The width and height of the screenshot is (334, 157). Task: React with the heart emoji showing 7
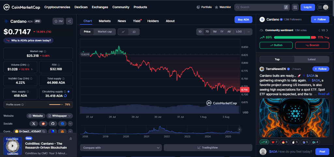pos(274,142)
